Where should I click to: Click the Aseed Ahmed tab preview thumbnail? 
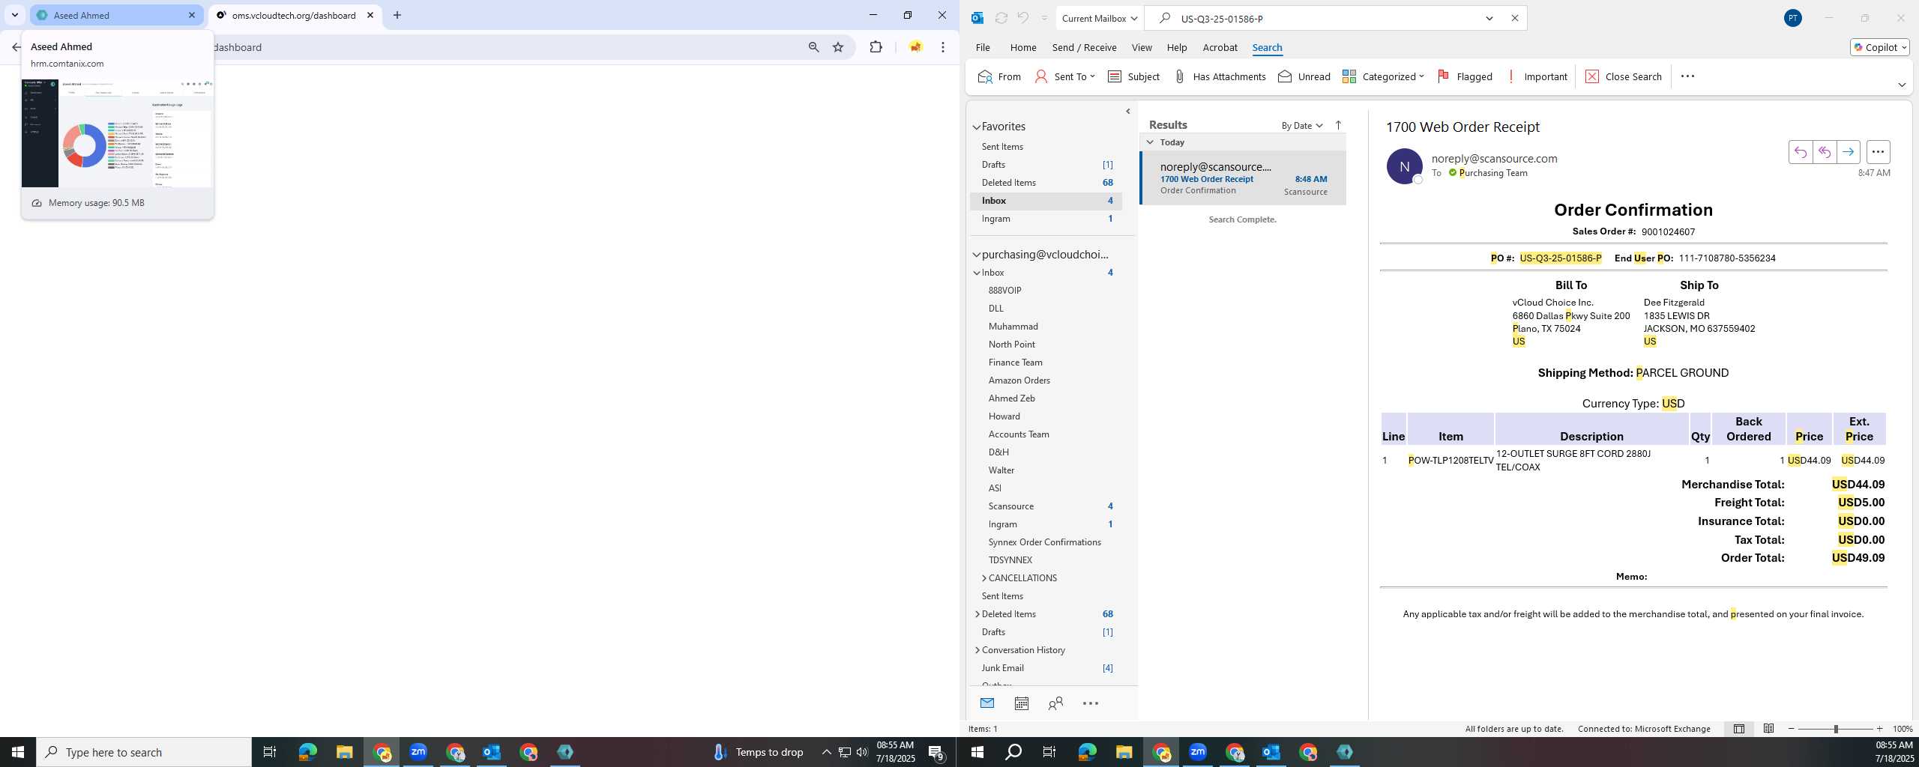tap(118, 133)
